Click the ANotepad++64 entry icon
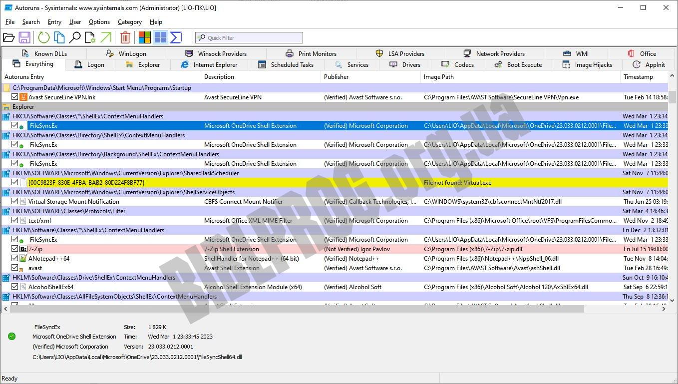 point(23,259)
